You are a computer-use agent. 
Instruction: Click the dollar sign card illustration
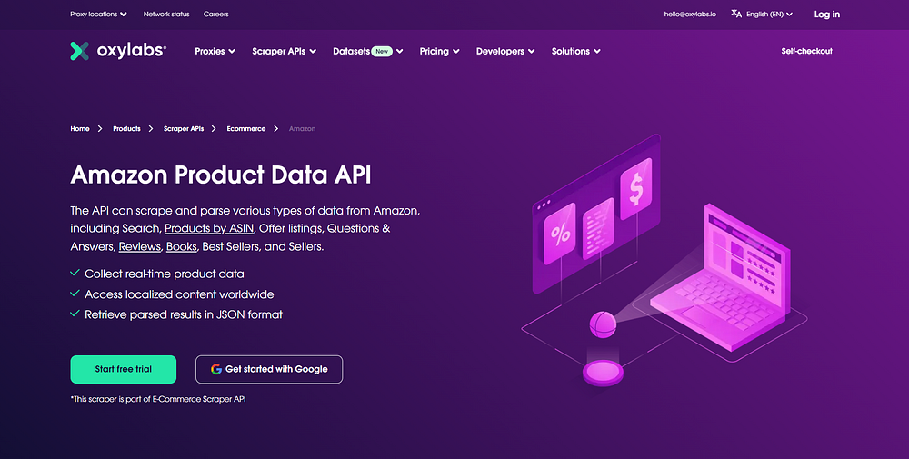tap(636, 189)
